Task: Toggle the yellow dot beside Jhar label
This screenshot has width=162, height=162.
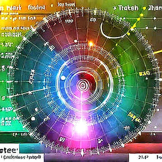Action: pos(144,8)
